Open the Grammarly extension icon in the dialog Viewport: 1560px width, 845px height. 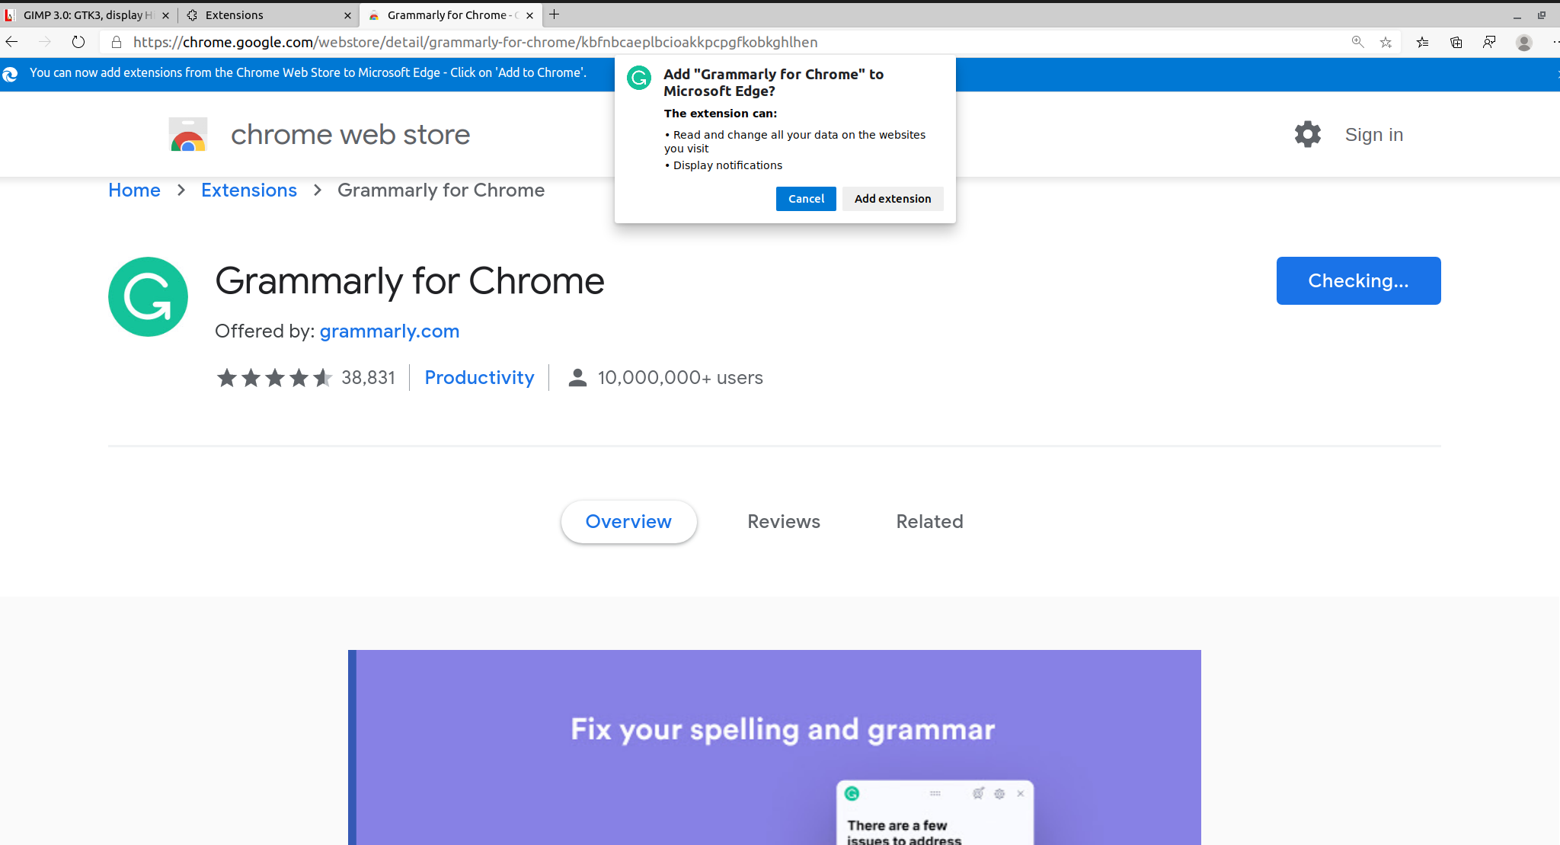click(638, 78)
